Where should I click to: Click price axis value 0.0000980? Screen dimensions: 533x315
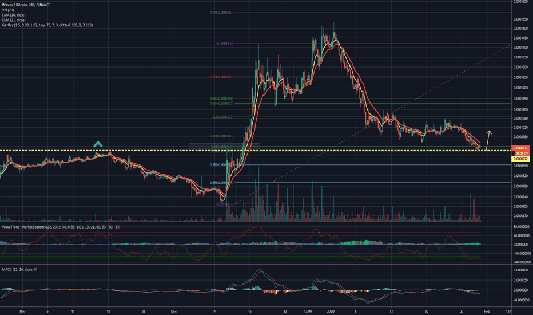[x=520, y=137]
